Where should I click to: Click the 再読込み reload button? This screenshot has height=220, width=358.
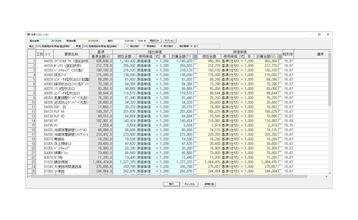pyautogui.click(x=155, y=41)
